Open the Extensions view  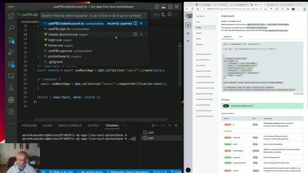(x=11, y=64)
